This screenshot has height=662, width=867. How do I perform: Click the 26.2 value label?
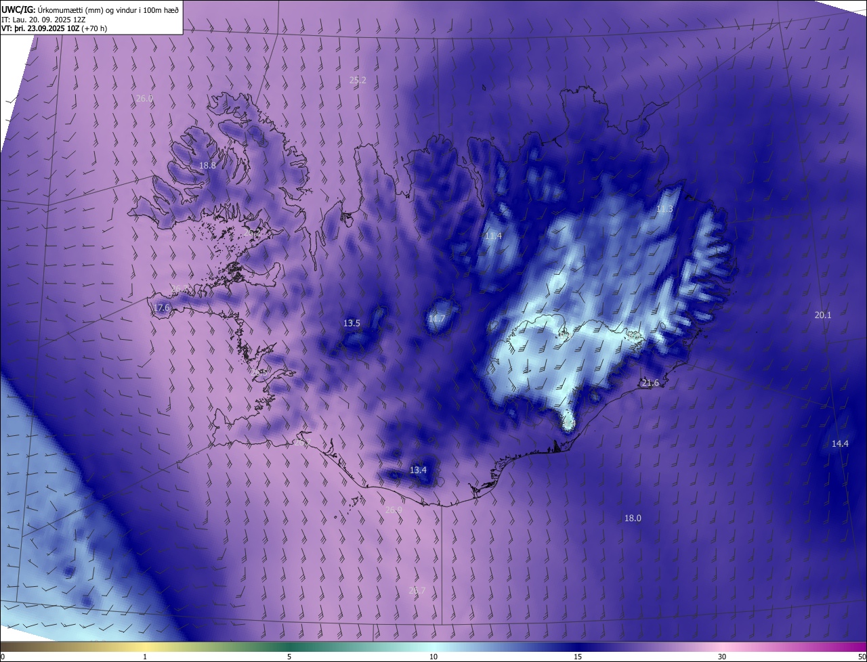coord(252,232)
